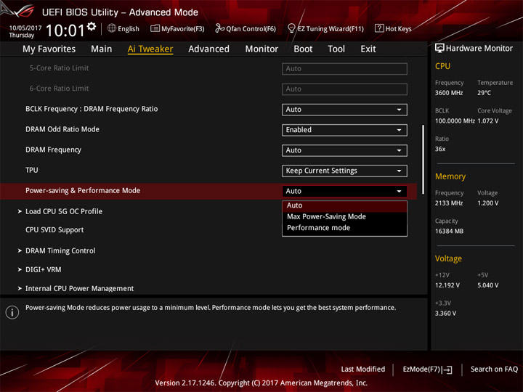523x392 pixels.
Task: Click the Hot Keys question mark icon
Action: tap(379, 28)
